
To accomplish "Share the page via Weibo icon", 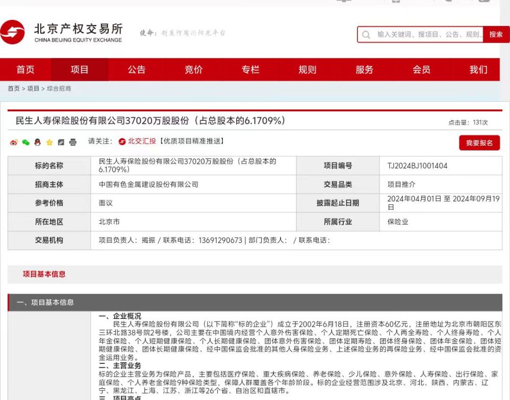I will [14, 142].
